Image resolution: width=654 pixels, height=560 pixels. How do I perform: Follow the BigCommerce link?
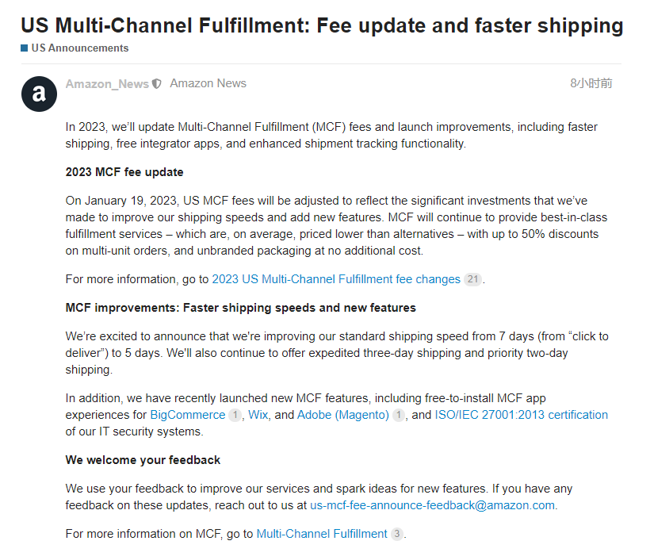click(x=187, y=415)
